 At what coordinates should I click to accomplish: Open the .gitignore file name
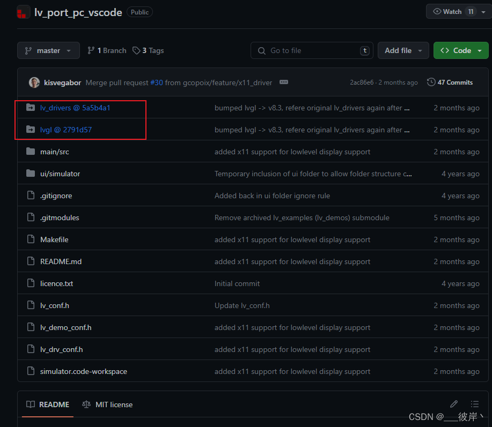[x=56, y=196]
